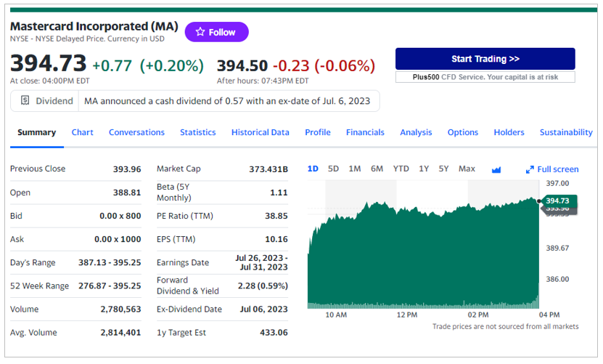This screenshot has width=603, height=364.
Task: View the Profile tab
Action: tap(318, 132)
